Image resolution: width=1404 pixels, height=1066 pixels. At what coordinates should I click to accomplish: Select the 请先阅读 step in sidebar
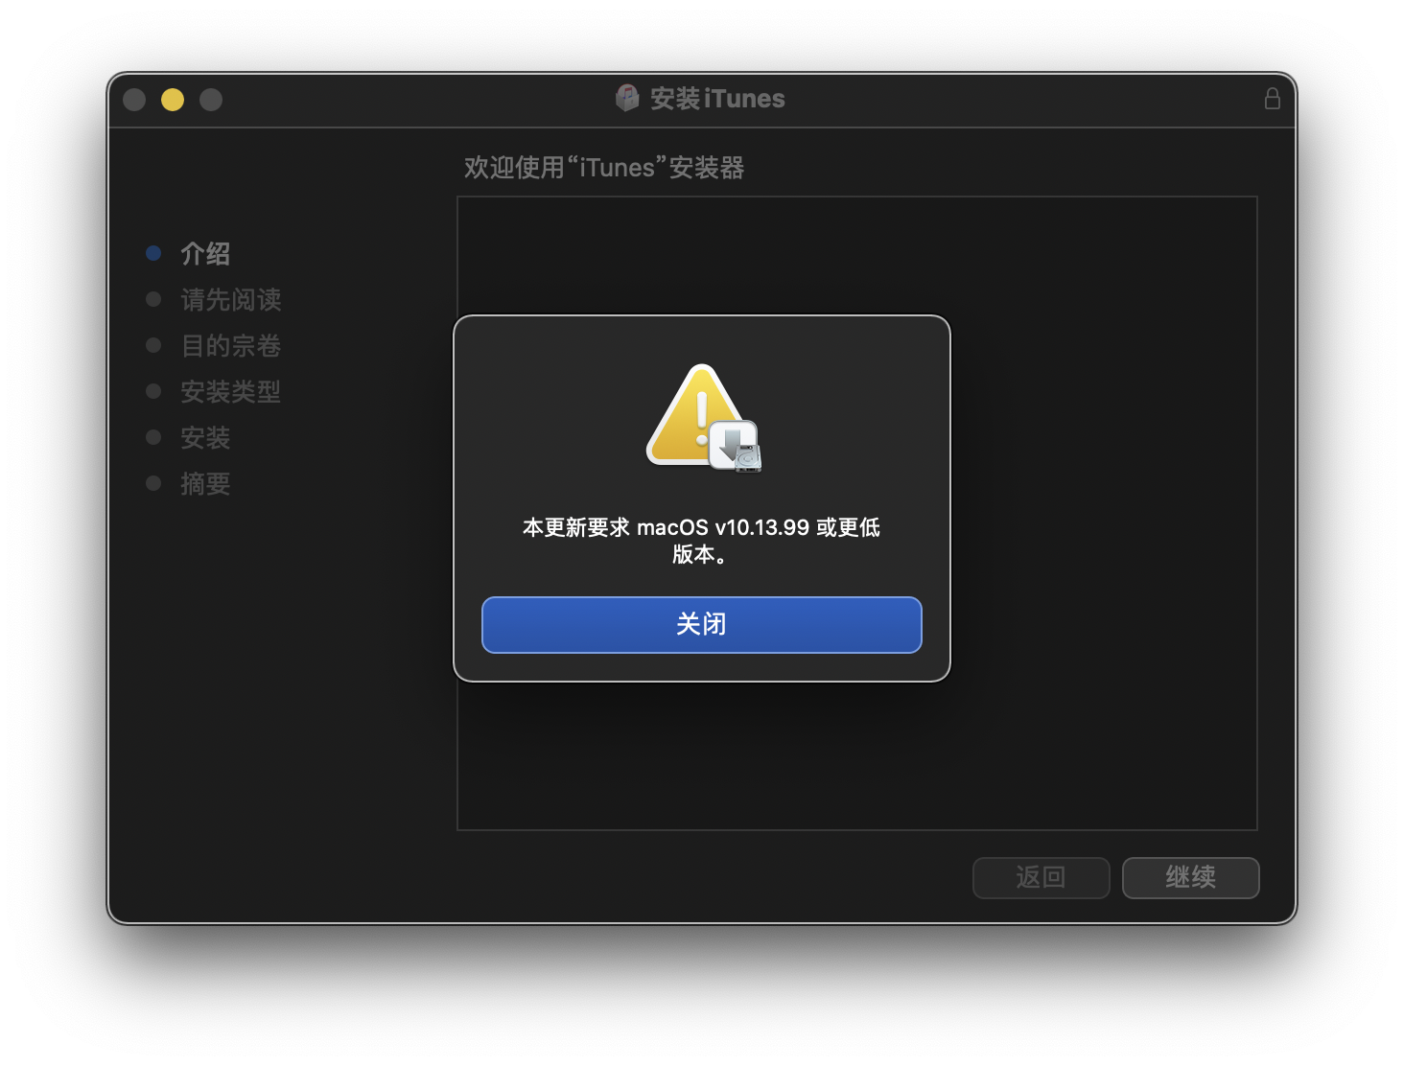[231, 300]
